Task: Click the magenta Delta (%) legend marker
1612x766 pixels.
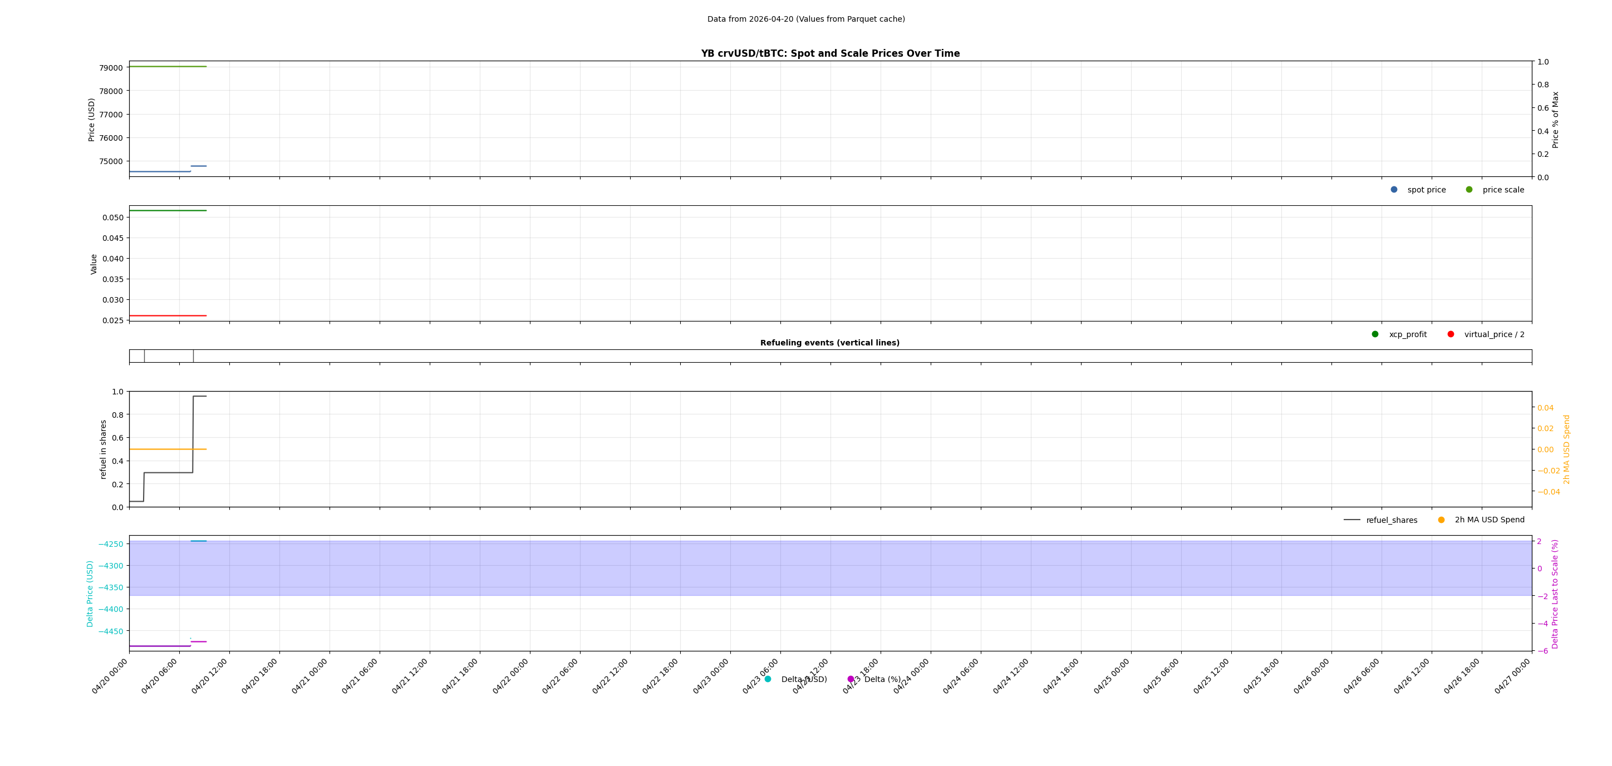Action: [850, 678]
